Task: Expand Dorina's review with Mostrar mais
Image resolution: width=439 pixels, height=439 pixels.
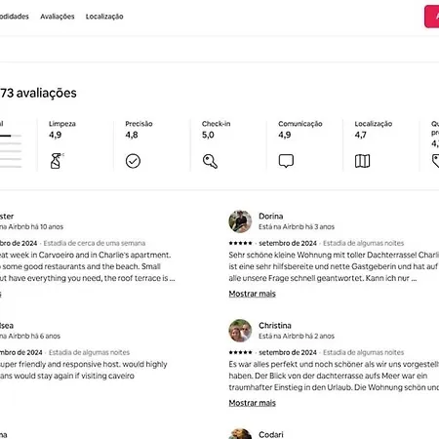Action: click(x=252, y=294)
